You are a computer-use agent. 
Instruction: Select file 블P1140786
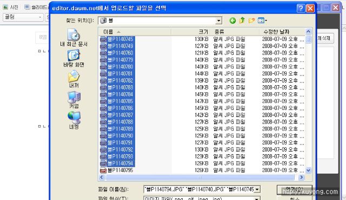[120, 108]
